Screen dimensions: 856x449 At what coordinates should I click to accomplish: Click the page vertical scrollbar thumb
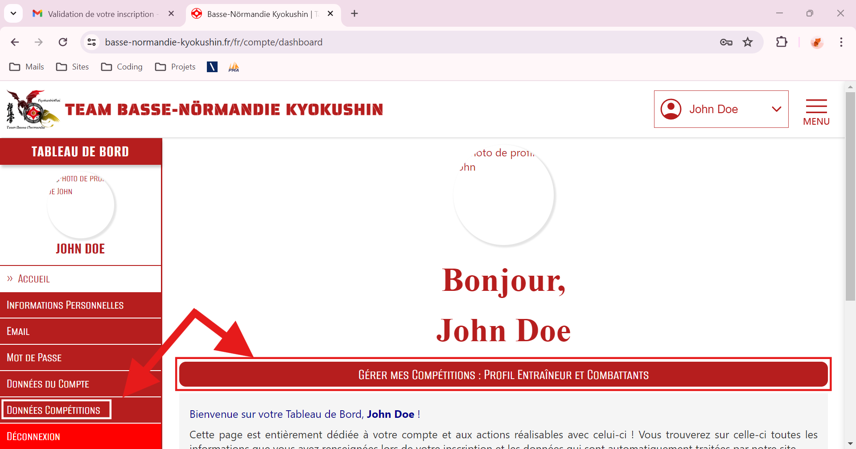click(x=850, y=196)
